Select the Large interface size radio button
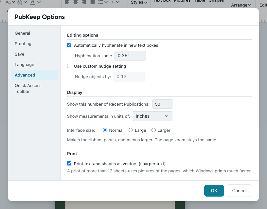Screen dimensions: 267x209 (x=131, y=130)
